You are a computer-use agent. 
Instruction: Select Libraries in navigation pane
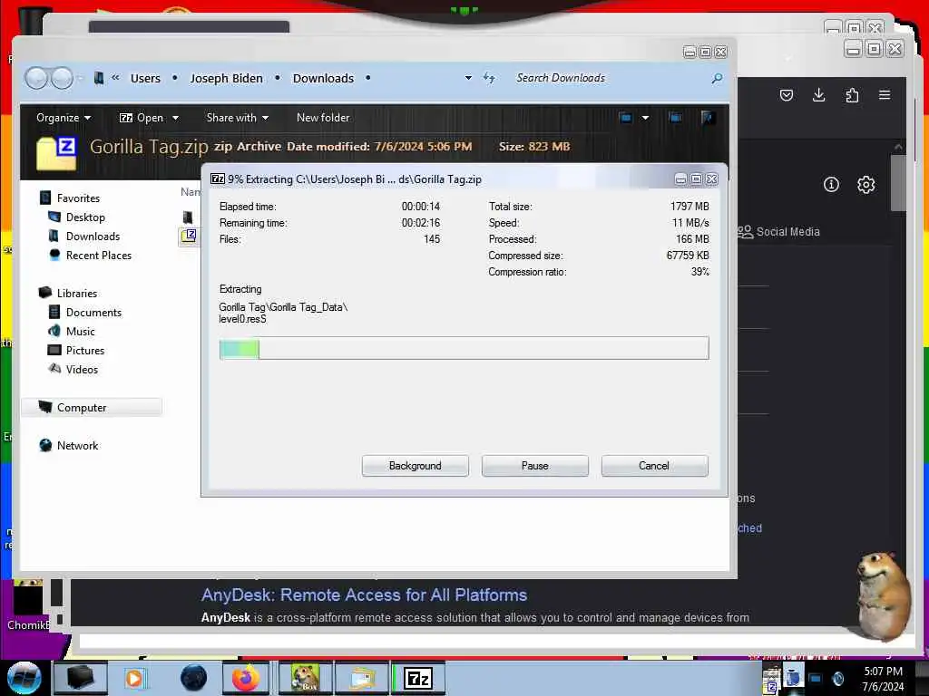click(68, 293)
